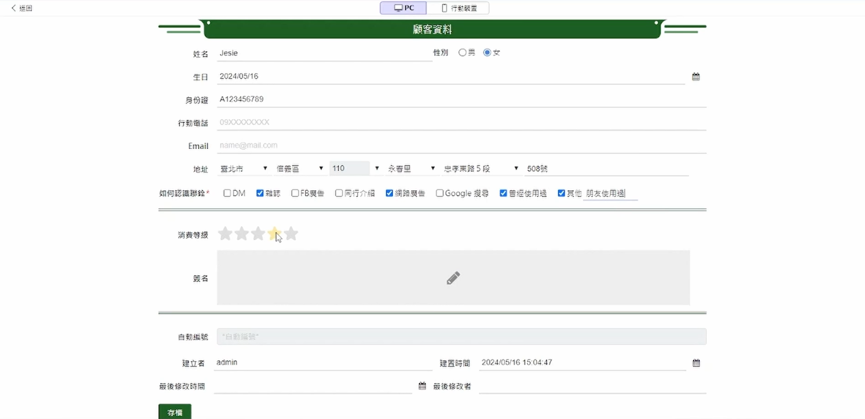Switch to the 行動裝置 preview tab
The width and height of the screenshot is (865, 419).
click(458, 8)
